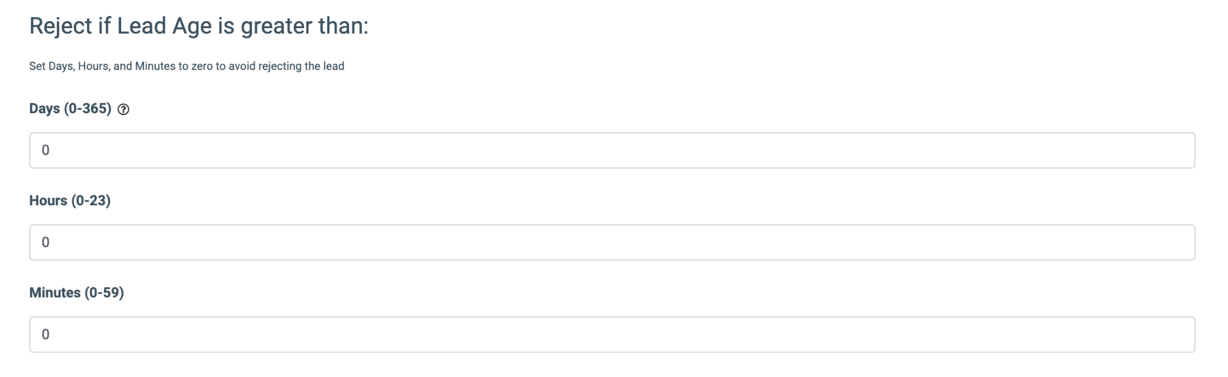Screen dimensions: 1228x377
Task: Click the zero value in Days field
Action: (x=46, y=150)
